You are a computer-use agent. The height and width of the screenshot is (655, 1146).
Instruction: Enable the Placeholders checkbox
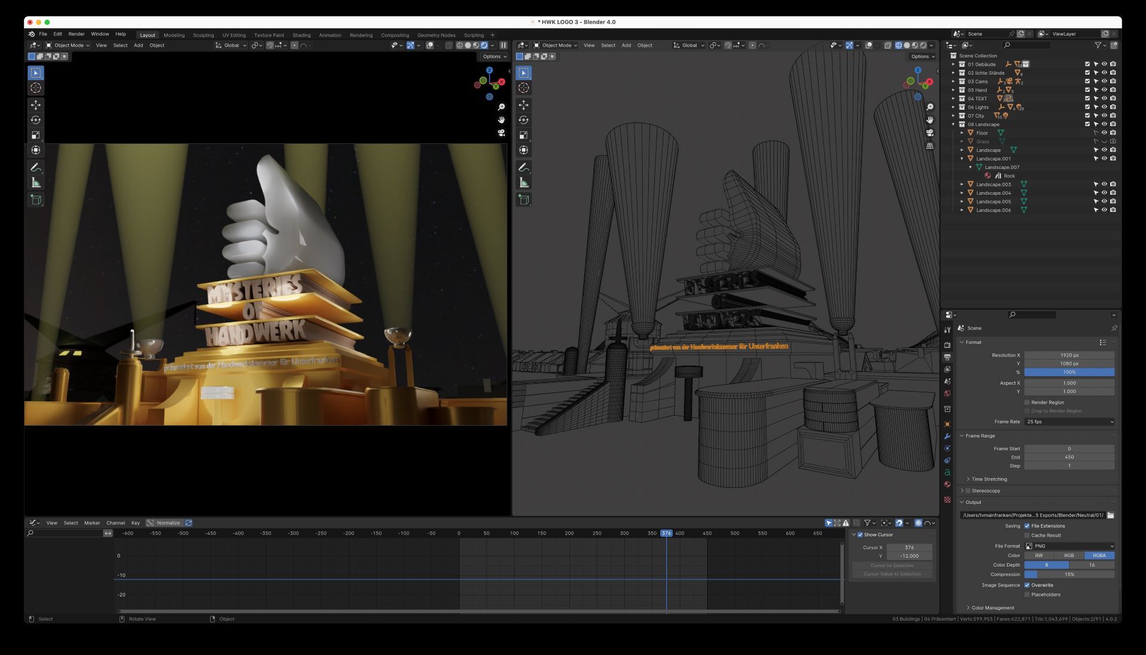coord(1027,595)
